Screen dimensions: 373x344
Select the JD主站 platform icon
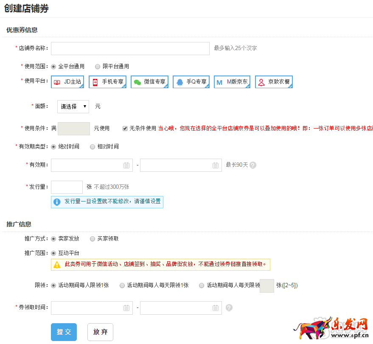pos(67,82)
